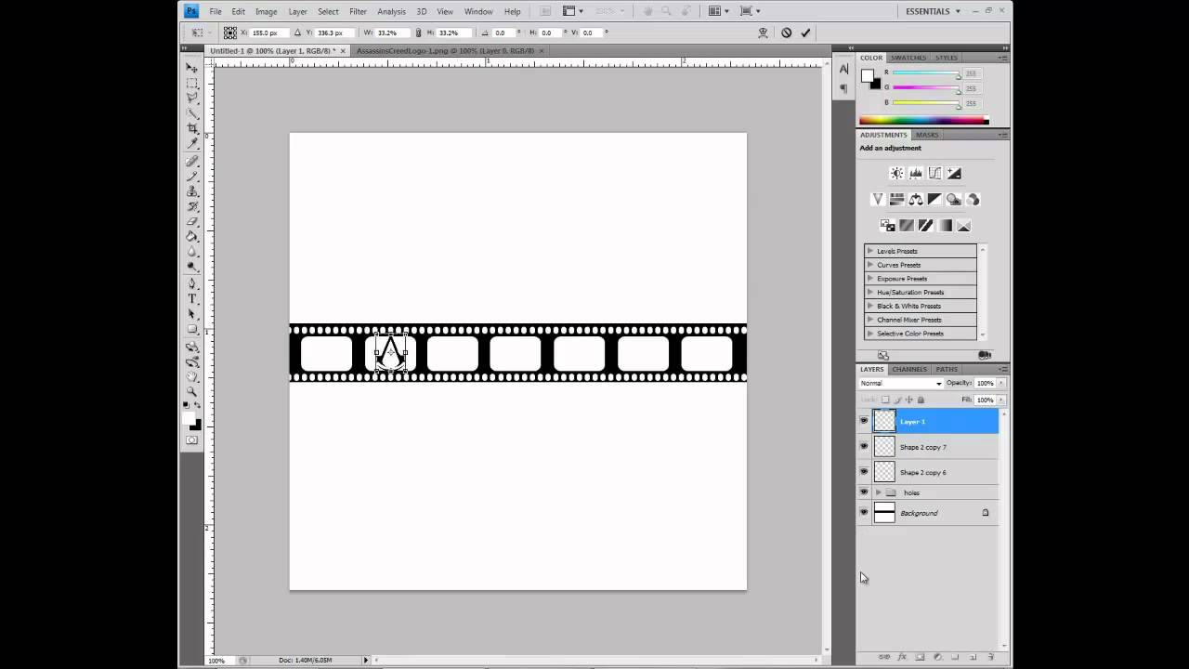Commit the transform with checkmark

pos(805,33)
